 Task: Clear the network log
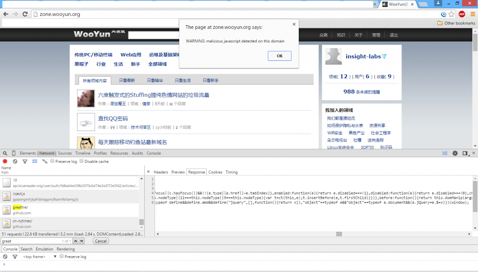coord(15,161)
